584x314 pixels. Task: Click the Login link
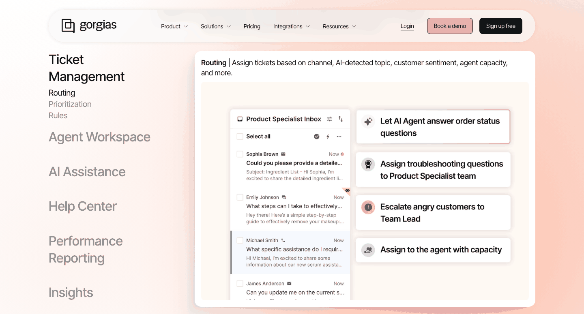[407, 26]
